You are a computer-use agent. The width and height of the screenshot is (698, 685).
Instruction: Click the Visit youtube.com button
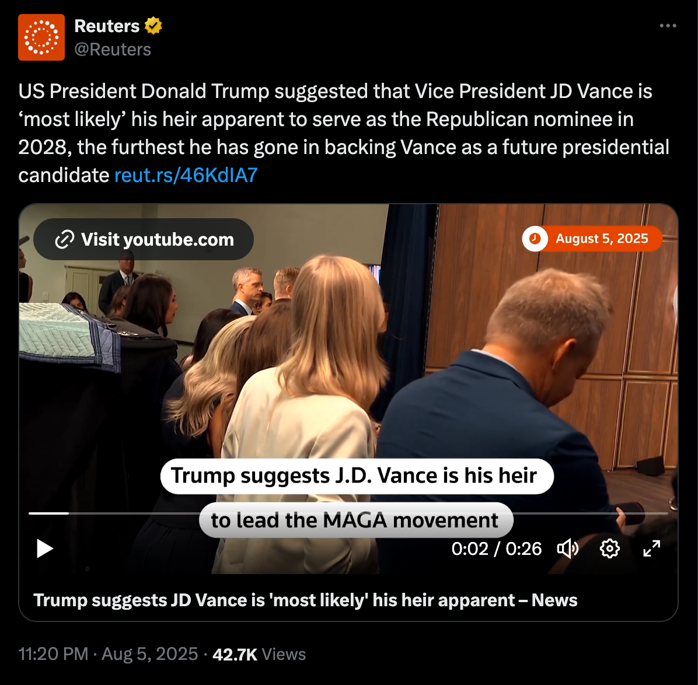[x=144, y=239]
